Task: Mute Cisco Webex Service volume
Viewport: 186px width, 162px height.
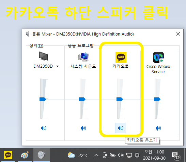Action: click(x=158, y=128)
